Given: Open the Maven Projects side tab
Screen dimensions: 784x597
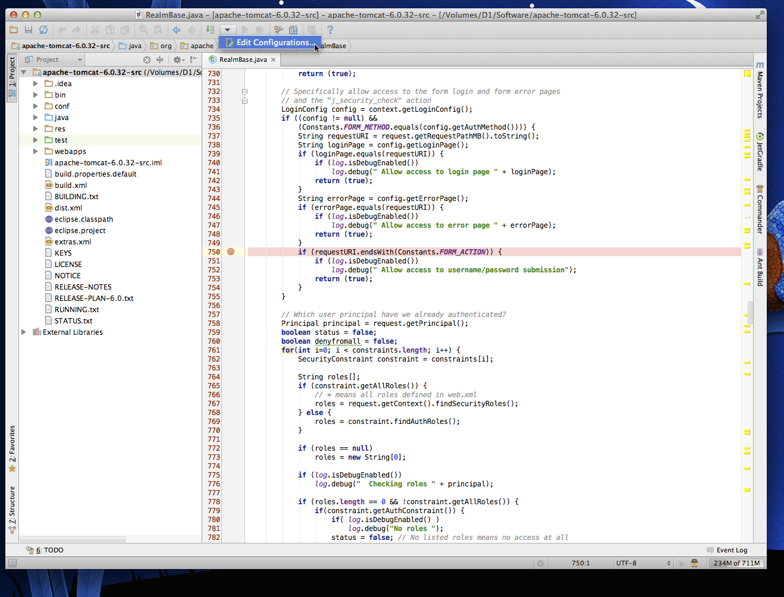Looking at the screenshot, I should (760, 90).
